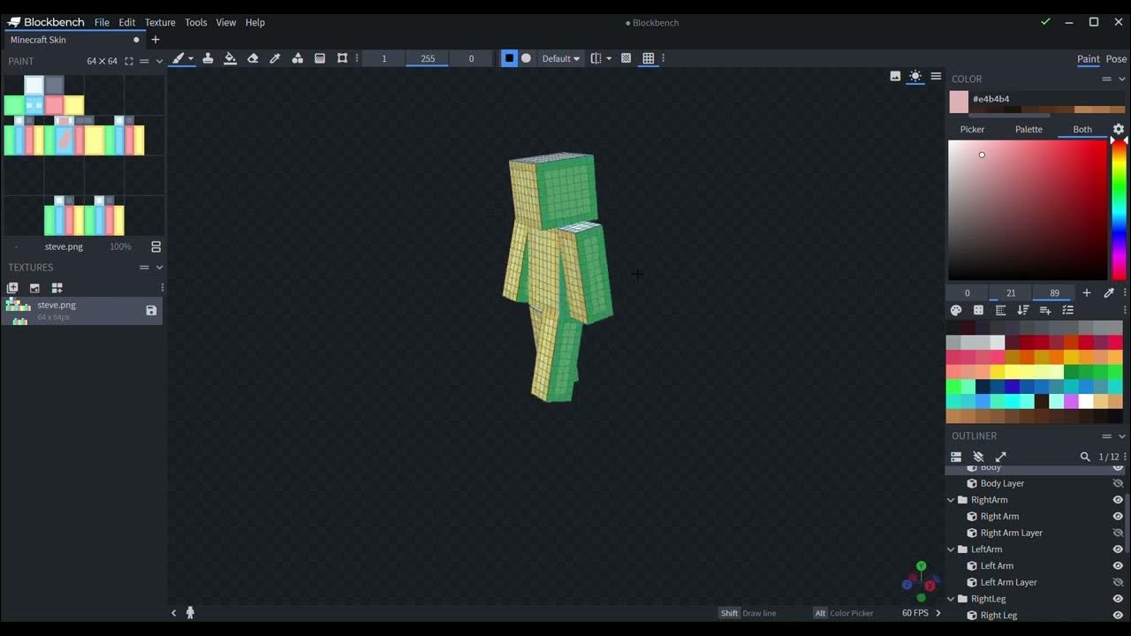The width and height of the screenshot is (1131, 636).
Task: Collapse the Textures panel
Action: (x=159, y=268)
